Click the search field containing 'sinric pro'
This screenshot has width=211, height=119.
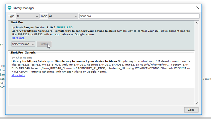tap(139, 16)
